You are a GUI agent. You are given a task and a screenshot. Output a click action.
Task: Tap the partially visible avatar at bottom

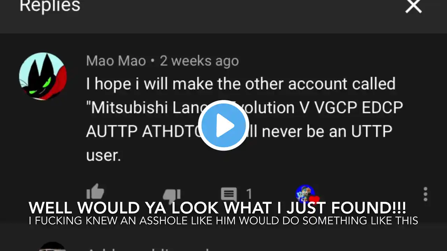click(52, 246)
